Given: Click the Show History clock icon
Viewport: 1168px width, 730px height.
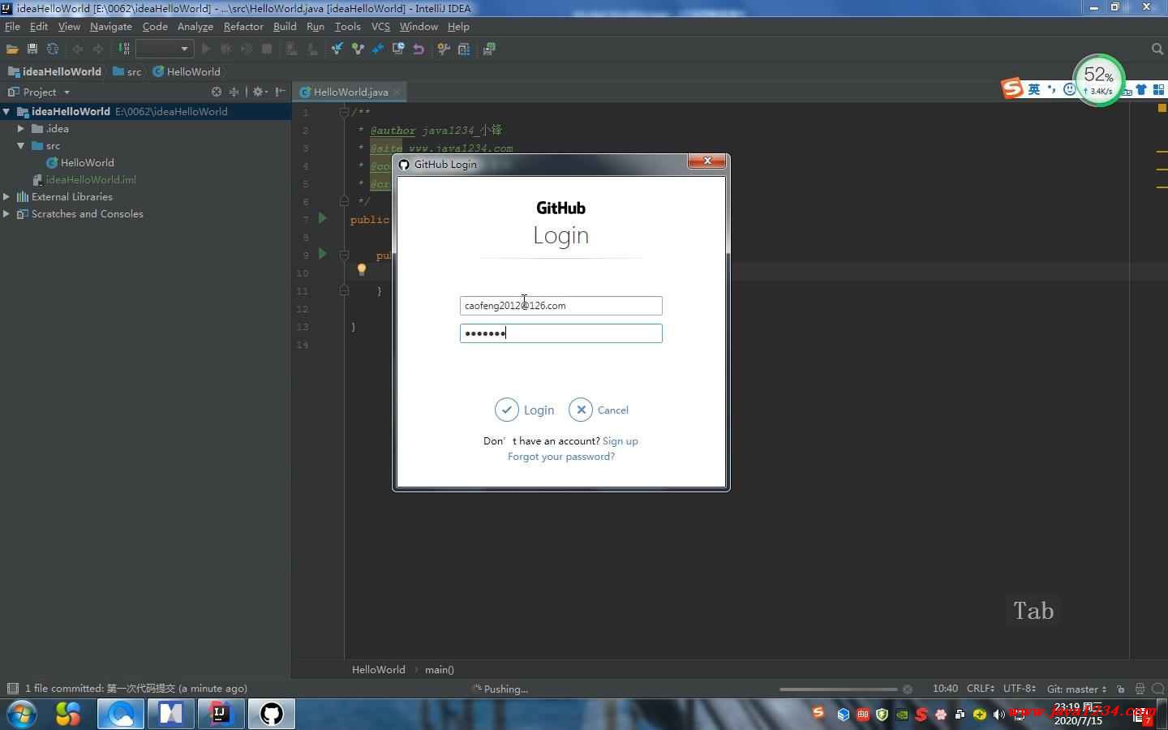Looking at the screenshot, I should pyautogui.click(x=398, y=49).
